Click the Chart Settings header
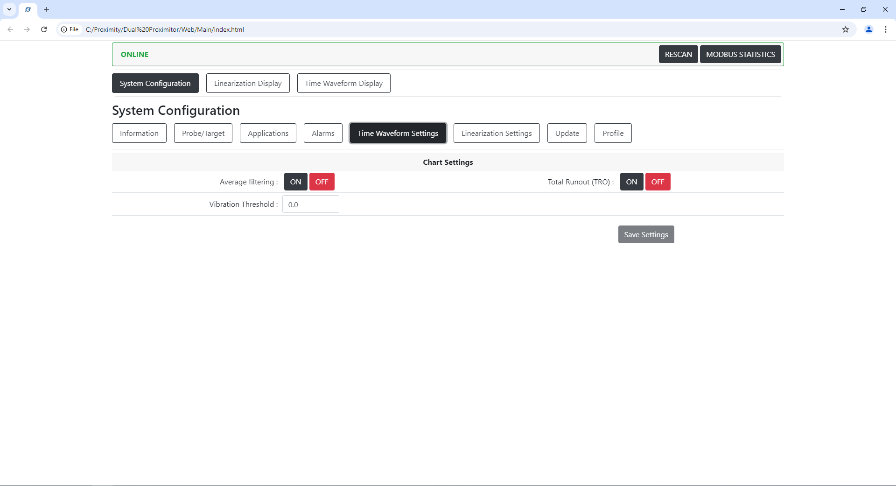The width and height of the screenshot is (896, 486). [x=448, y=162]
